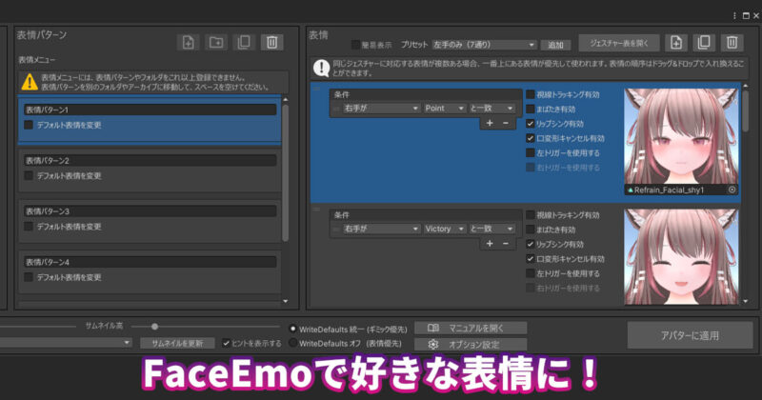762x400 pixels.
Task: Click scroll down arrow of pattern list
Action: pos(285,301)
